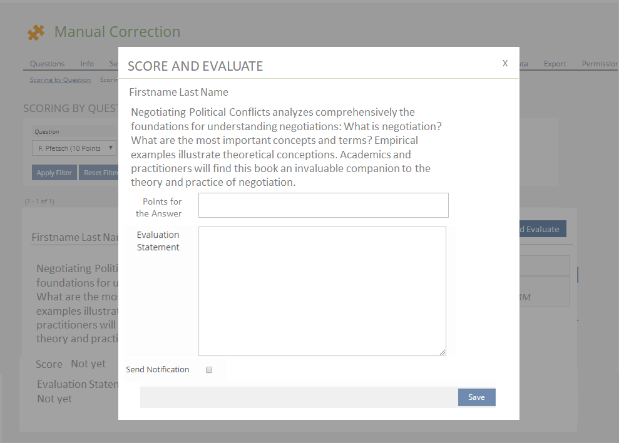
Task: Save the score and evaluation
Action: tap(476, 397)
